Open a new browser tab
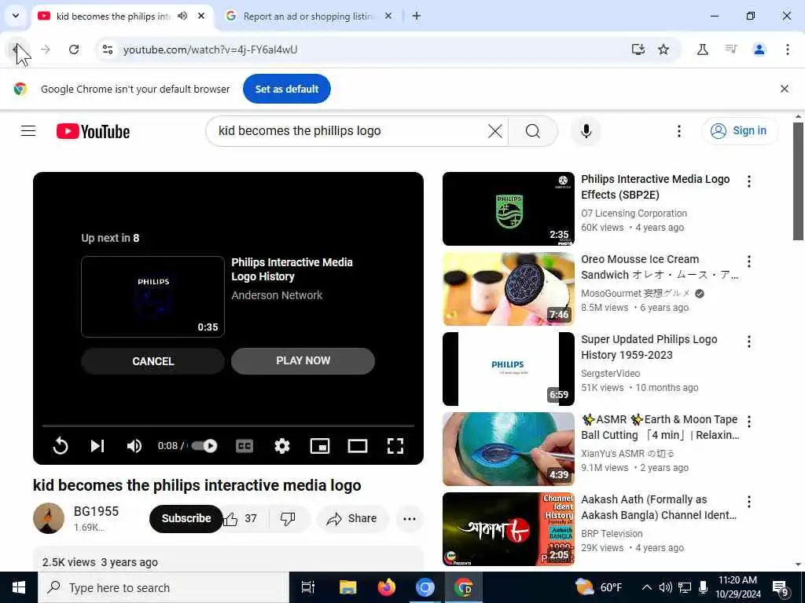This screenshot has width=805, height=603. pos(417,16)
